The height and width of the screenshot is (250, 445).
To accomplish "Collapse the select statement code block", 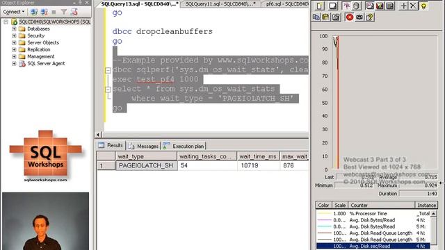I will [108, 90].
